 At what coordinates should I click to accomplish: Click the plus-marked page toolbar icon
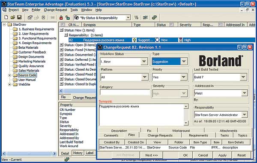point(43,18)
